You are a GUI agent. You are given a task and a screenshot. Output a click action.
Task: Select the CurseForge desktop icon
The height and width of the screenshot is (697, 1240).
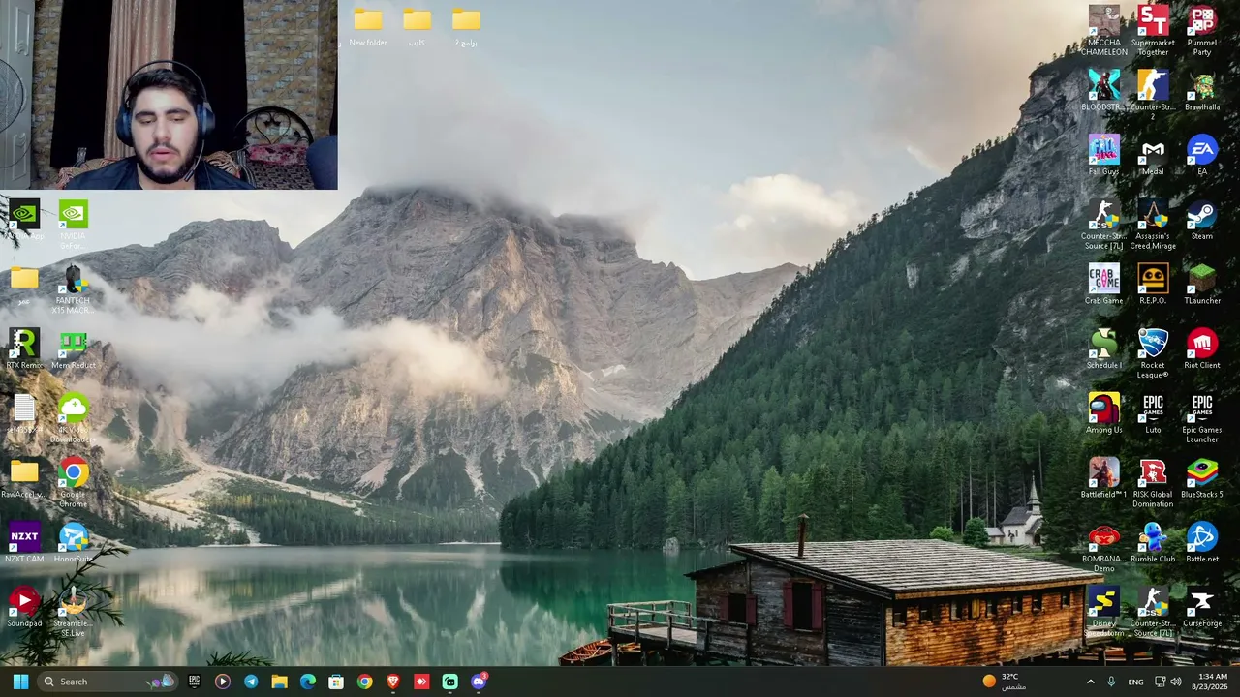tap(1201, 608)
